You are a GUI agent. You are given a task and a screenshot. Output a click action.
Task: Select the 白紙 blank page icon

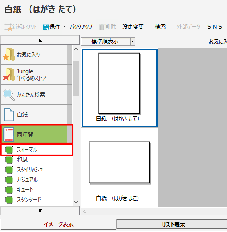(x=9, y=115)
